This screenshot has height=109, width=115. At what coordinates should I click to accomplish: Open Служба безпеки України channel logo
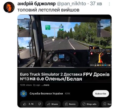coord(24,94)
